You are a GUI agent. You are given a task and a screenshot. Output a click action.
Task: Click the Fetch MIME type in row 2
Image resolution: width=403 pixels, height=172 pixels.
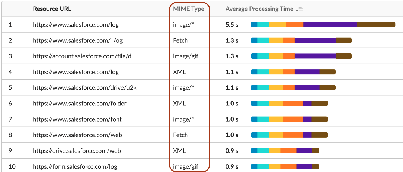coord(180,40)
